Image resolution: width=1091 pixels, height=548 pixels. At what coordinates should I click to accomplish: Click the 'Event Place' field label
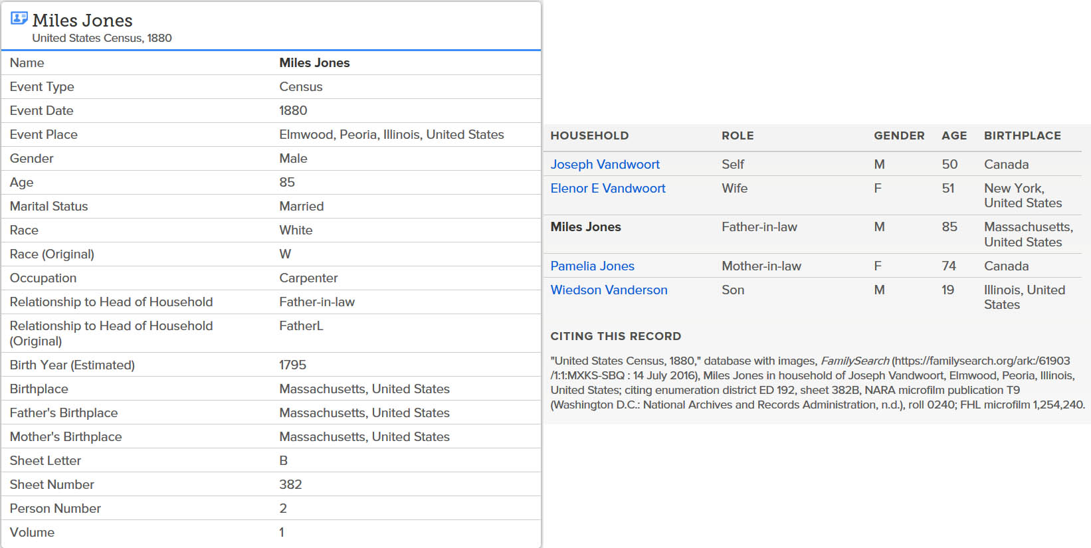click(43, 134)
